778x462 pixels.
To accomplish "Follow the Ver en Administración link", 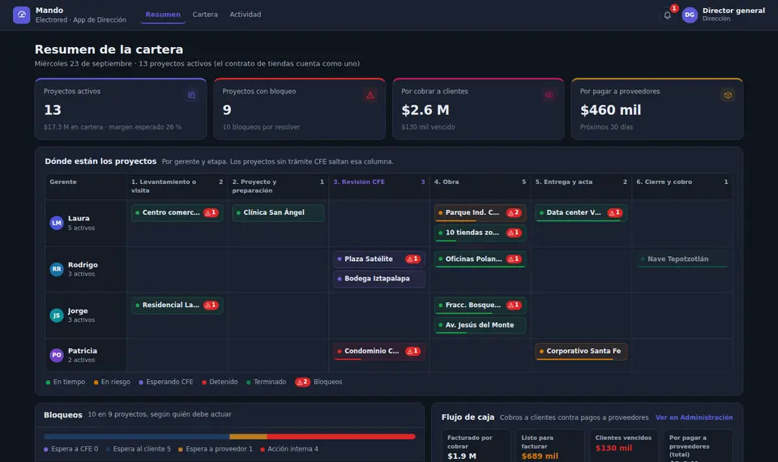I will click(694, 417).
